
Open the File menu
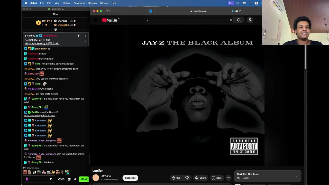pos(42,3)
